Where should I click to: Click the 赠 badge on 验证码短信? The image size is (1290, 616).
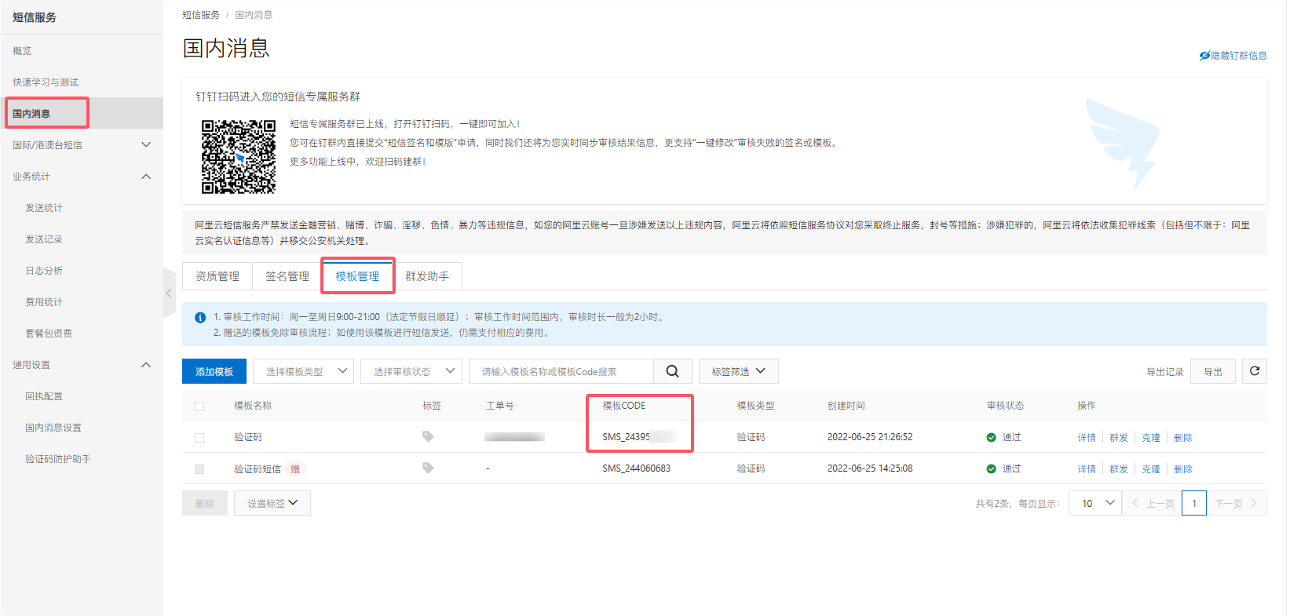tap(295, 468)
